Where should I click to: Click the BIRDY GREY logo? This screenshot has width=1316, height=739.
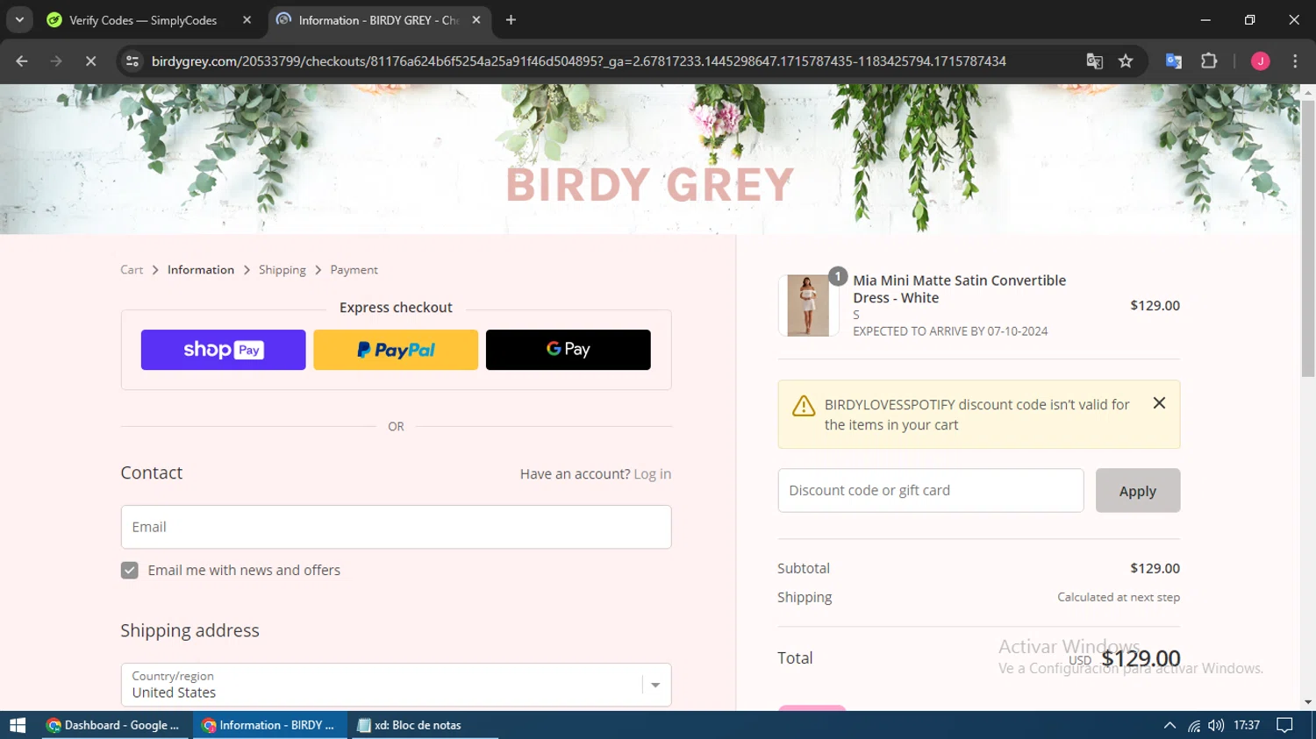[x=649, y=185]
